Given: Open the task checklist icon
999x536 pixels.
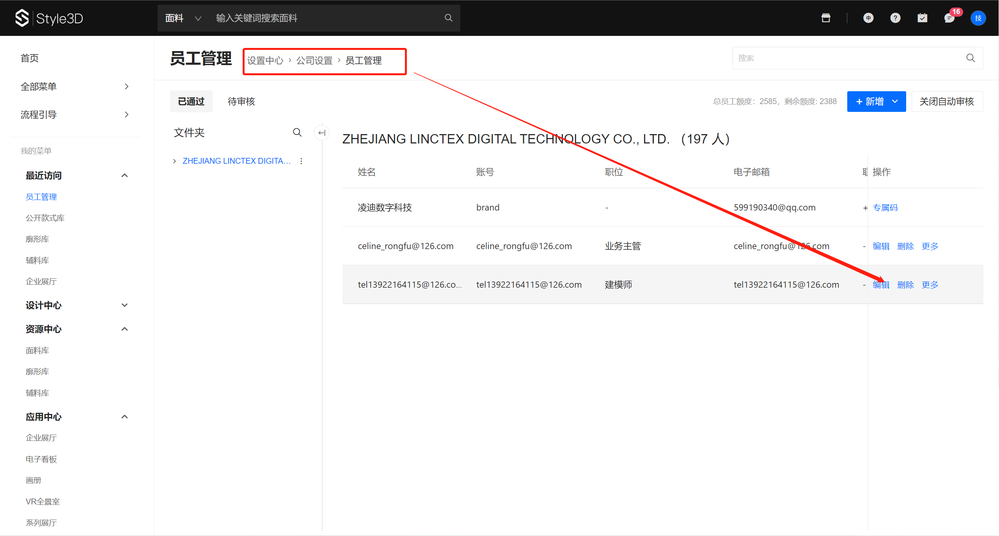Looking at the screenshot, I should coord(923,18).
